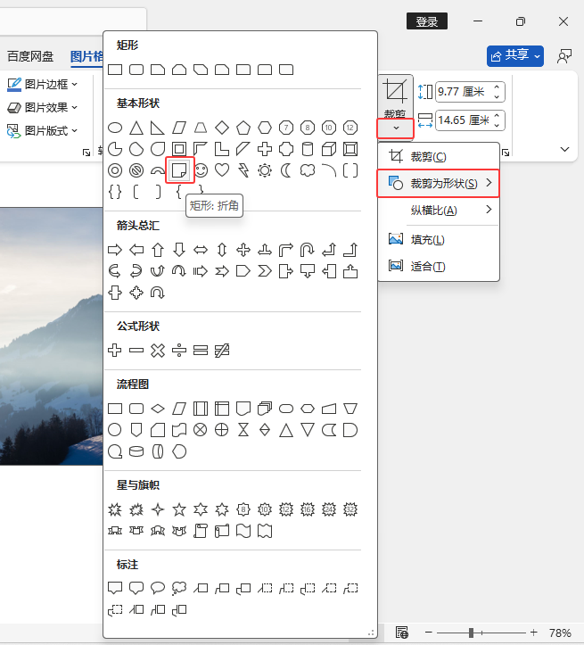584x645 pixels.
Task: Choose the isosceles triangle shape
Action: [x=136, y=128]
